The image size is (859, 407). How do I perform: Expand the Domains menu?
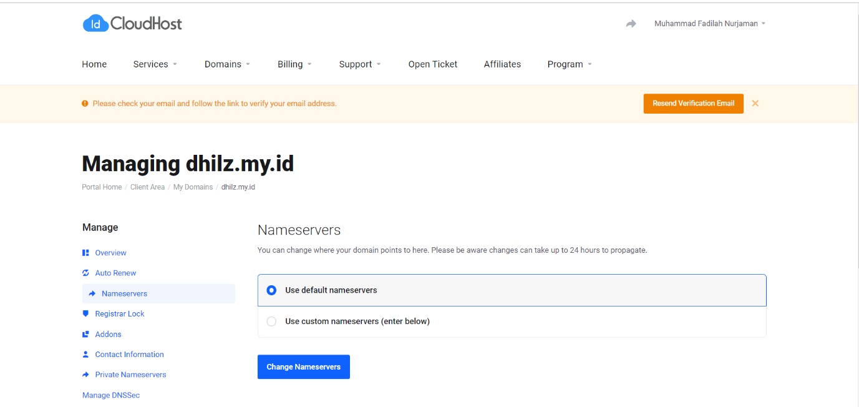tap(227, 64)
